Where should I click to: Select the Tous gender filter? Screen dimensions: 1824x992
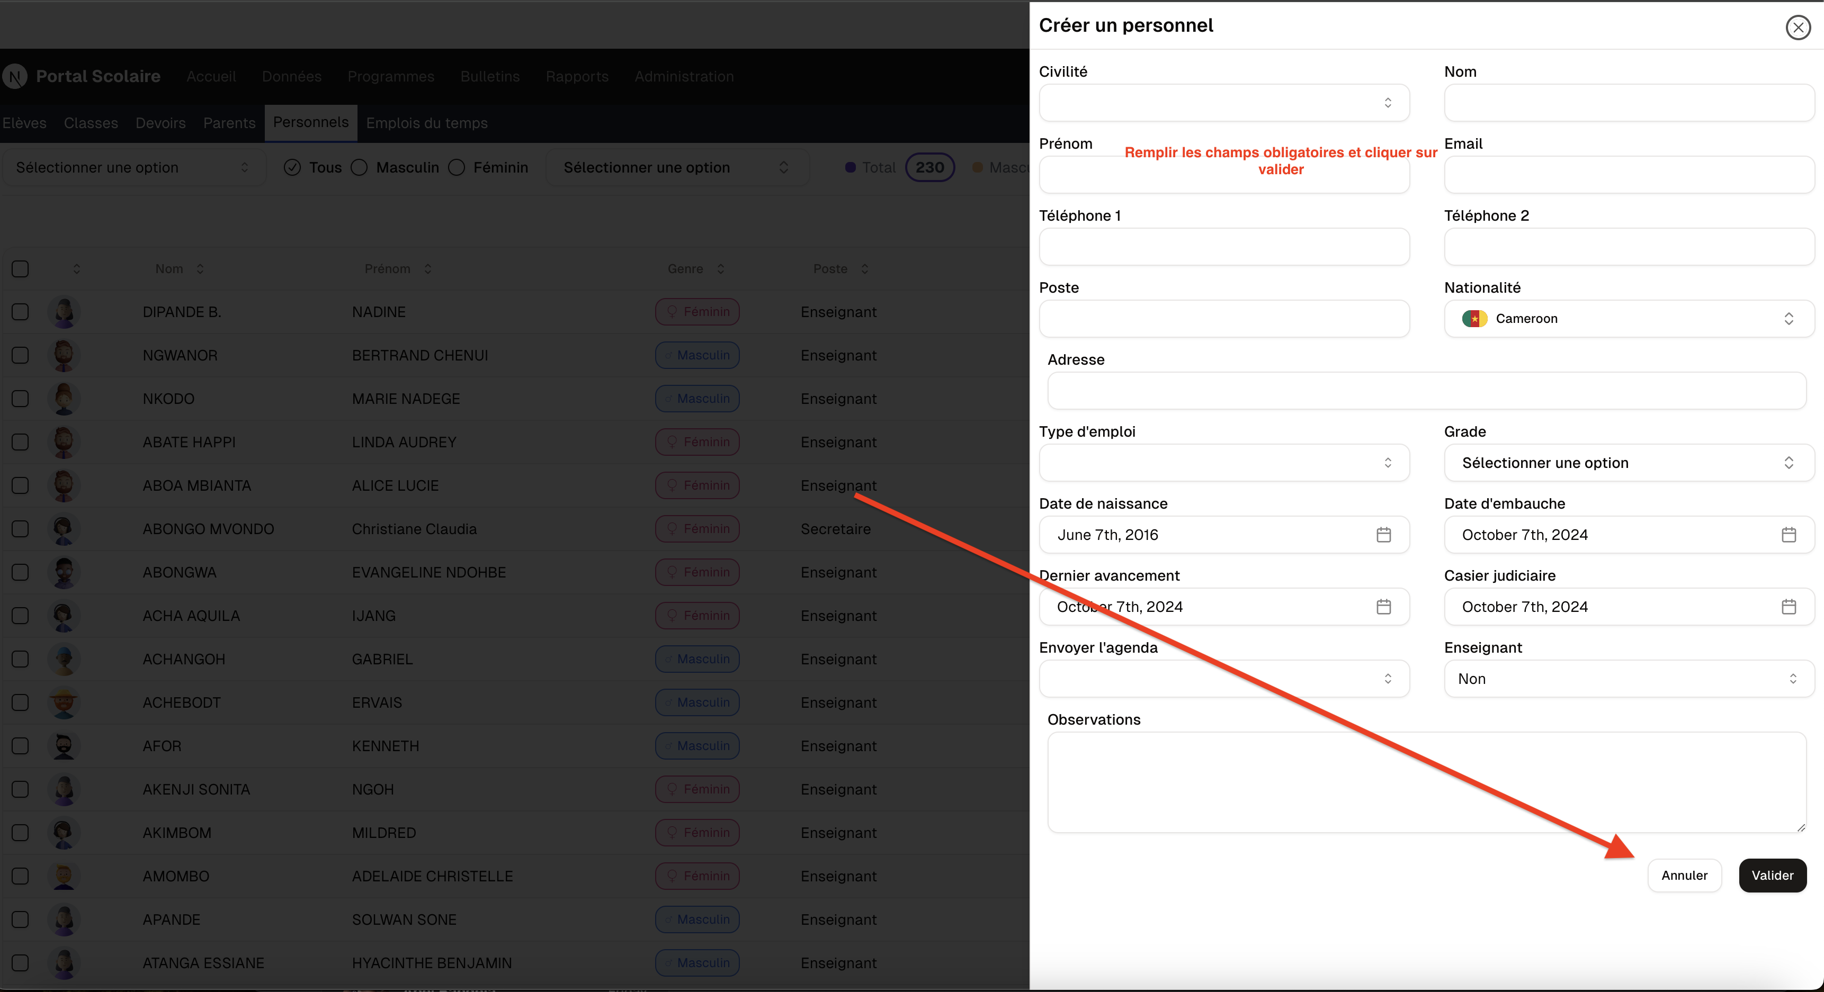292,168
